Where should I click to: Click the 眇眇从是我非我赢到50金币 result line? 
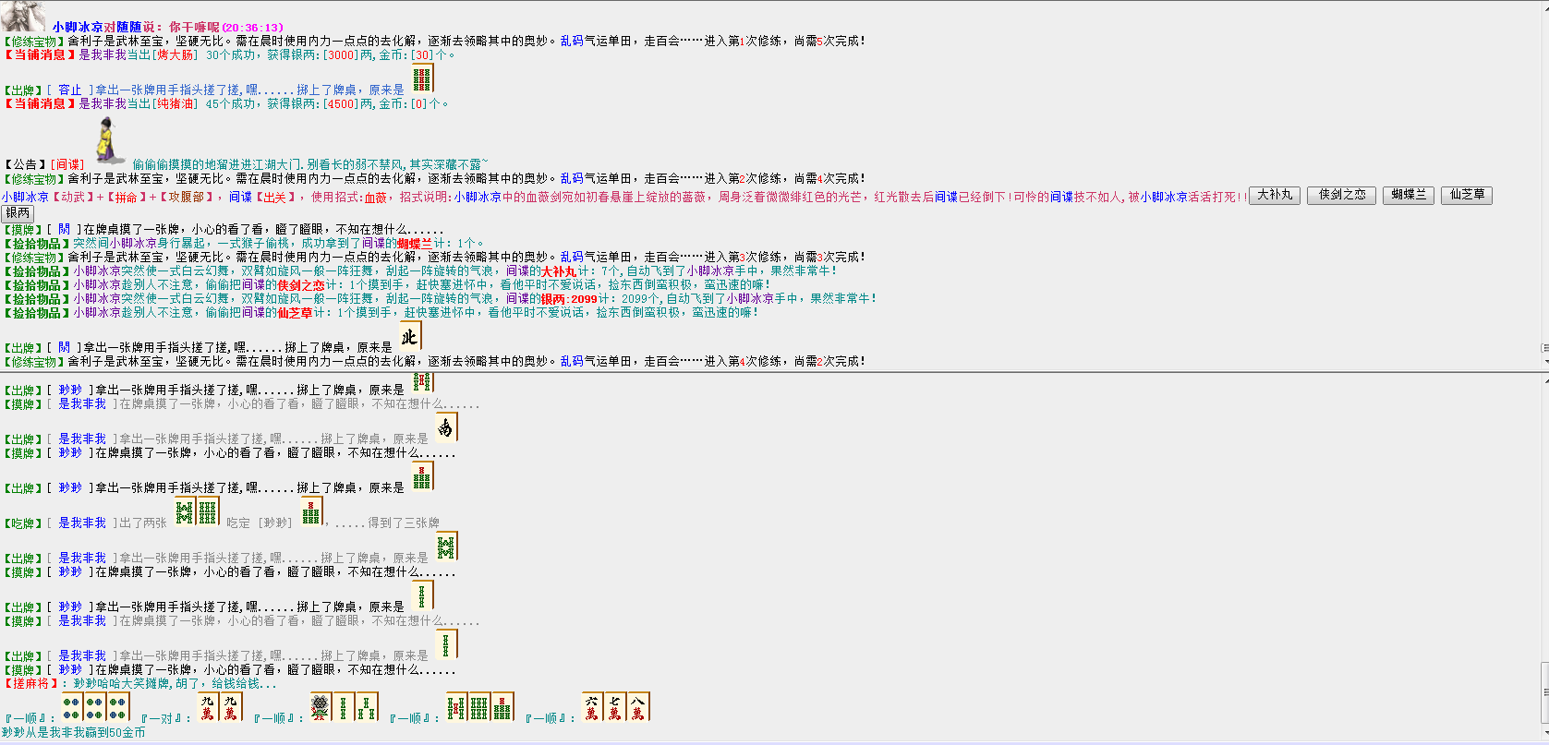click(74, 733)
